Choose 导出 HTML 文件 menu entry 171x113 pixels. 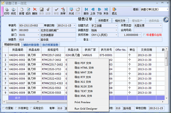coord(84,68)
